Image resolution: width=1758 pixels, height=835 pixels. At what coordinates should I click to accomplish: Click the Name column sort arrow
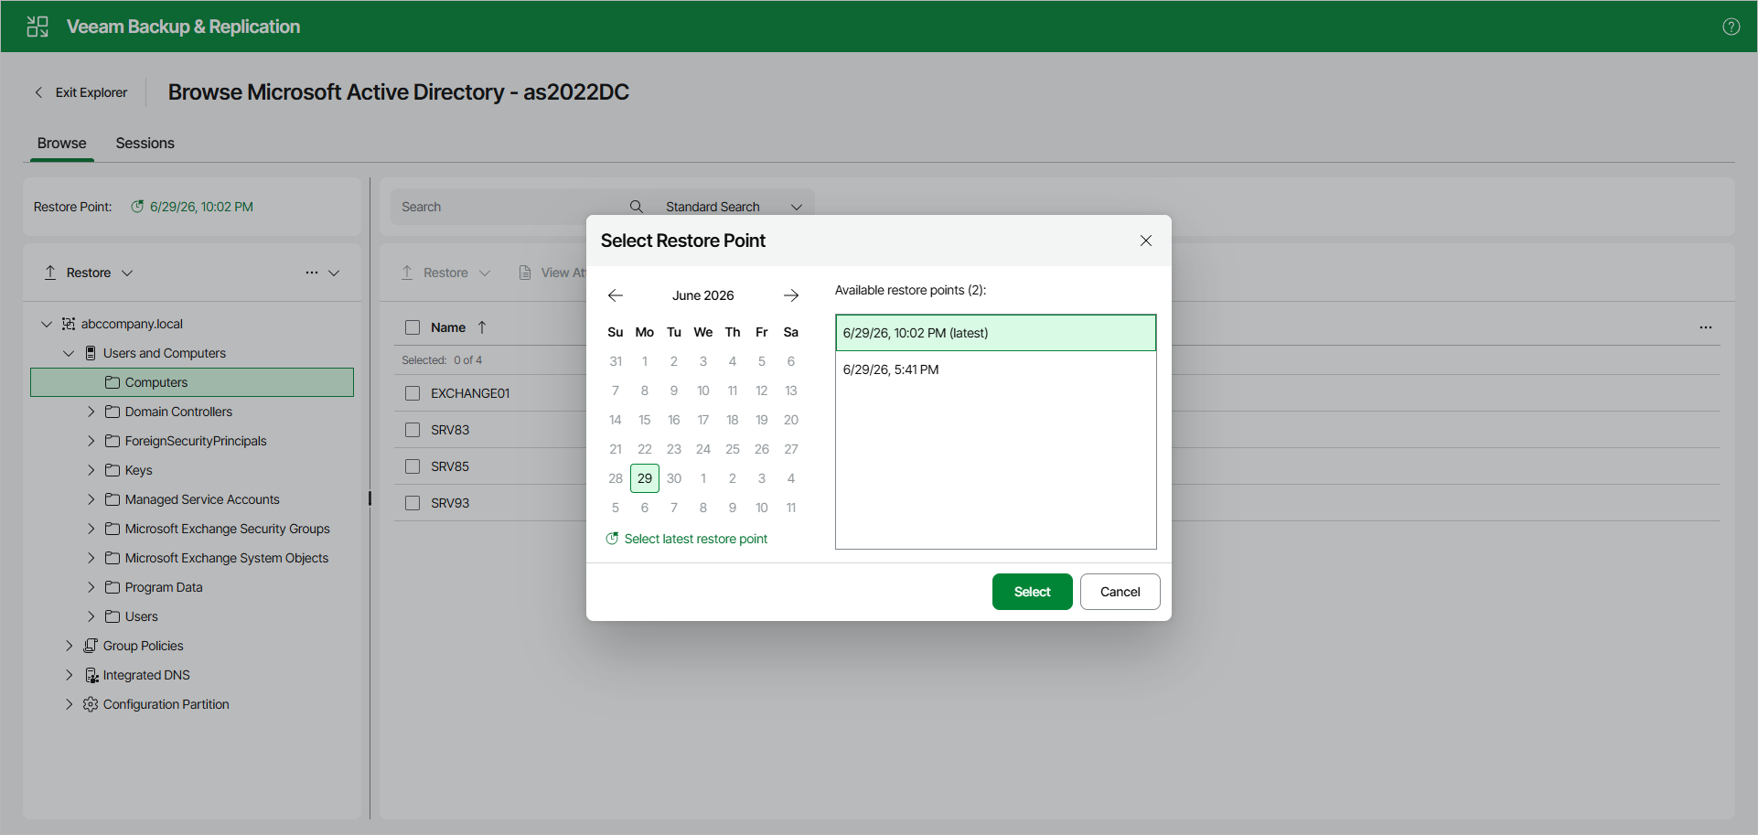point(482,327)
